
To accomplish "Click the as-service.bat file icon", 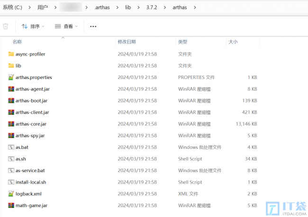I will pyautogui.click(x=11, y=170).
